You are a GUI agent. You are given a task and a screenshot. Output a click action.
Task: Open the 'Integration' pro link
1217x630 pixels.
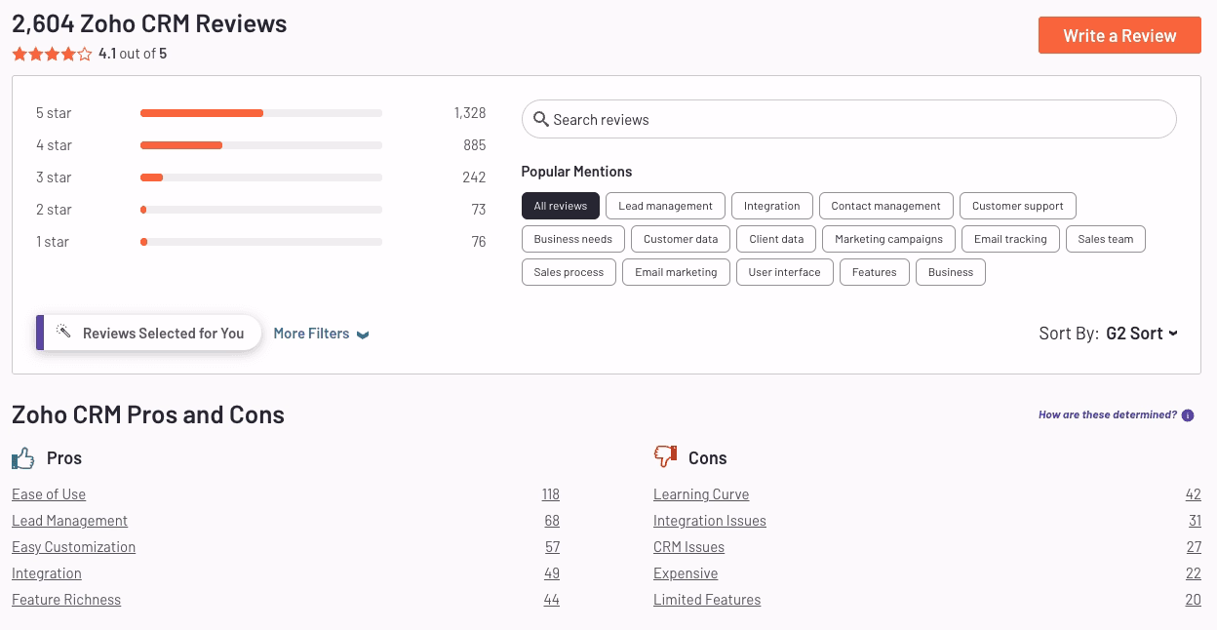point(47,573)
